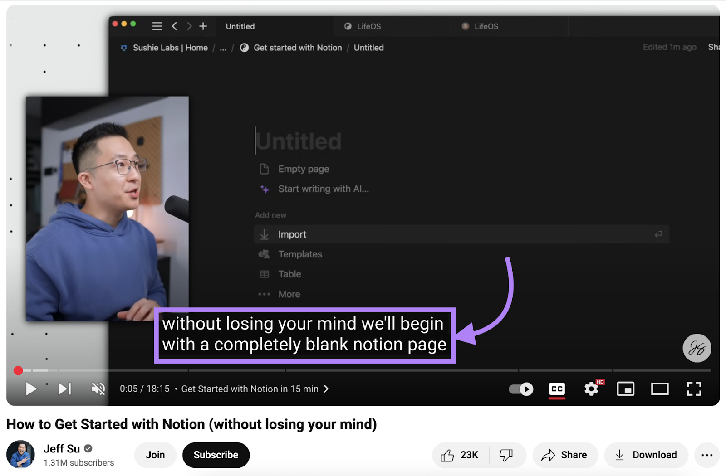Select Templates in the Add new menu
The height and width of the screenshot is (476, 726).
300,254
